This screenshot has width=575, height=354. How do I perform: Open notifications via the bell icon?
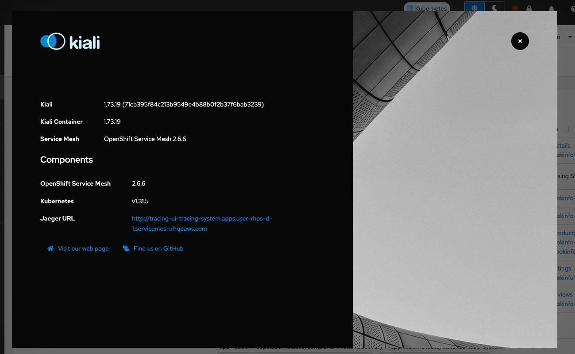point(552,8)
